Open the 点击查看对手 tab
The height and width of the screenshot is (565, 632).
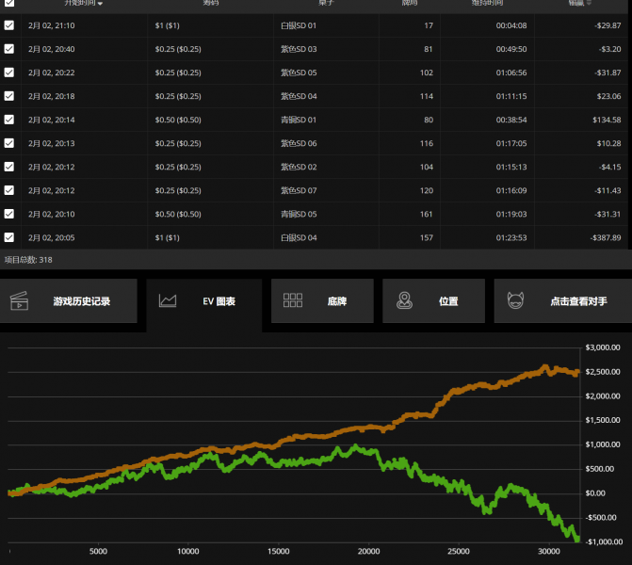[578, 301]
